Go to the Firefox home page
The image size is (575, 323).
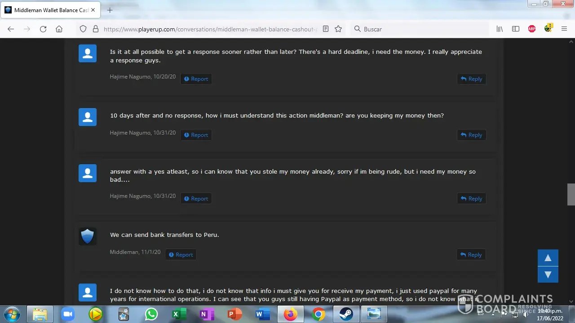point(59,29)
